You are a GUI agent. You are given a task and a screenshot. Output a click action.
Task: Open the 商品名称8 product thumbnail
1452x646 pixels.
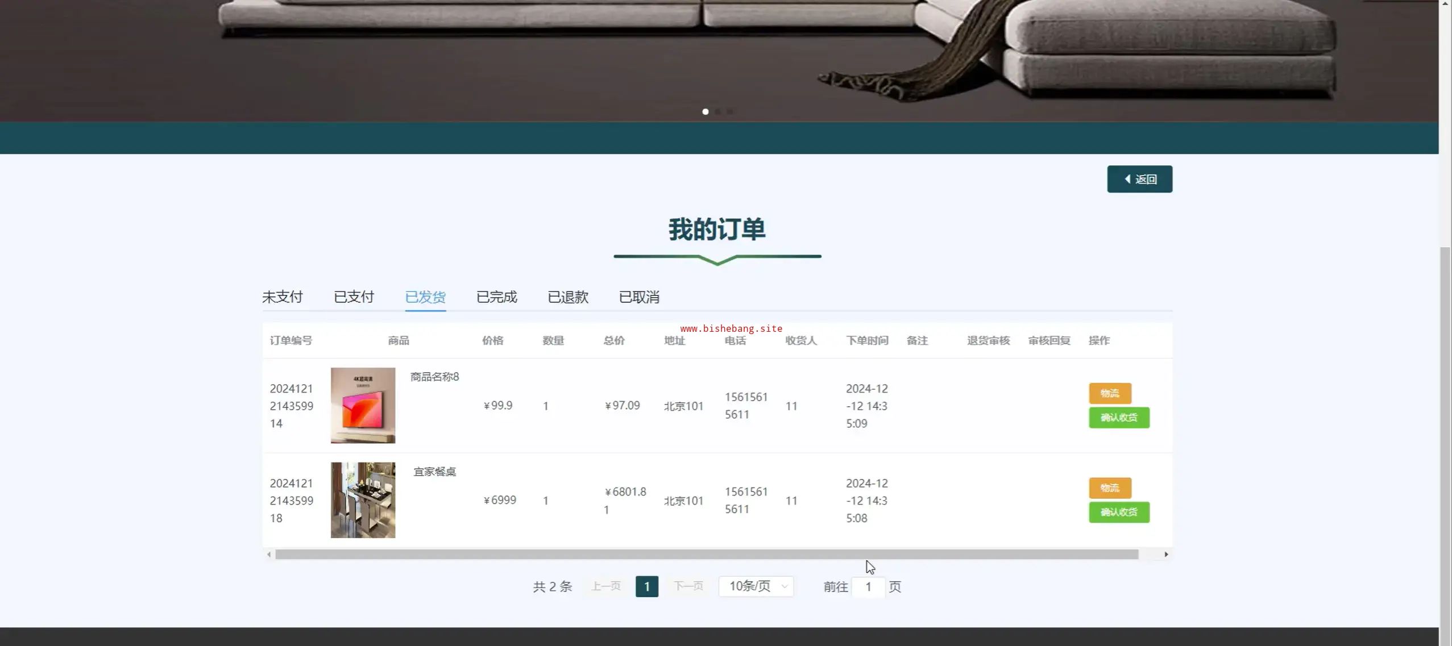pos(363,405)
